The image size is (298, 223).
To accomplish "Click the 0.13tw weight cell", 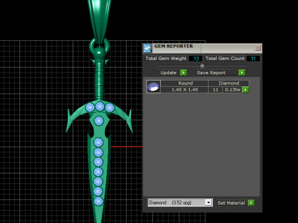I will point(233,90).
